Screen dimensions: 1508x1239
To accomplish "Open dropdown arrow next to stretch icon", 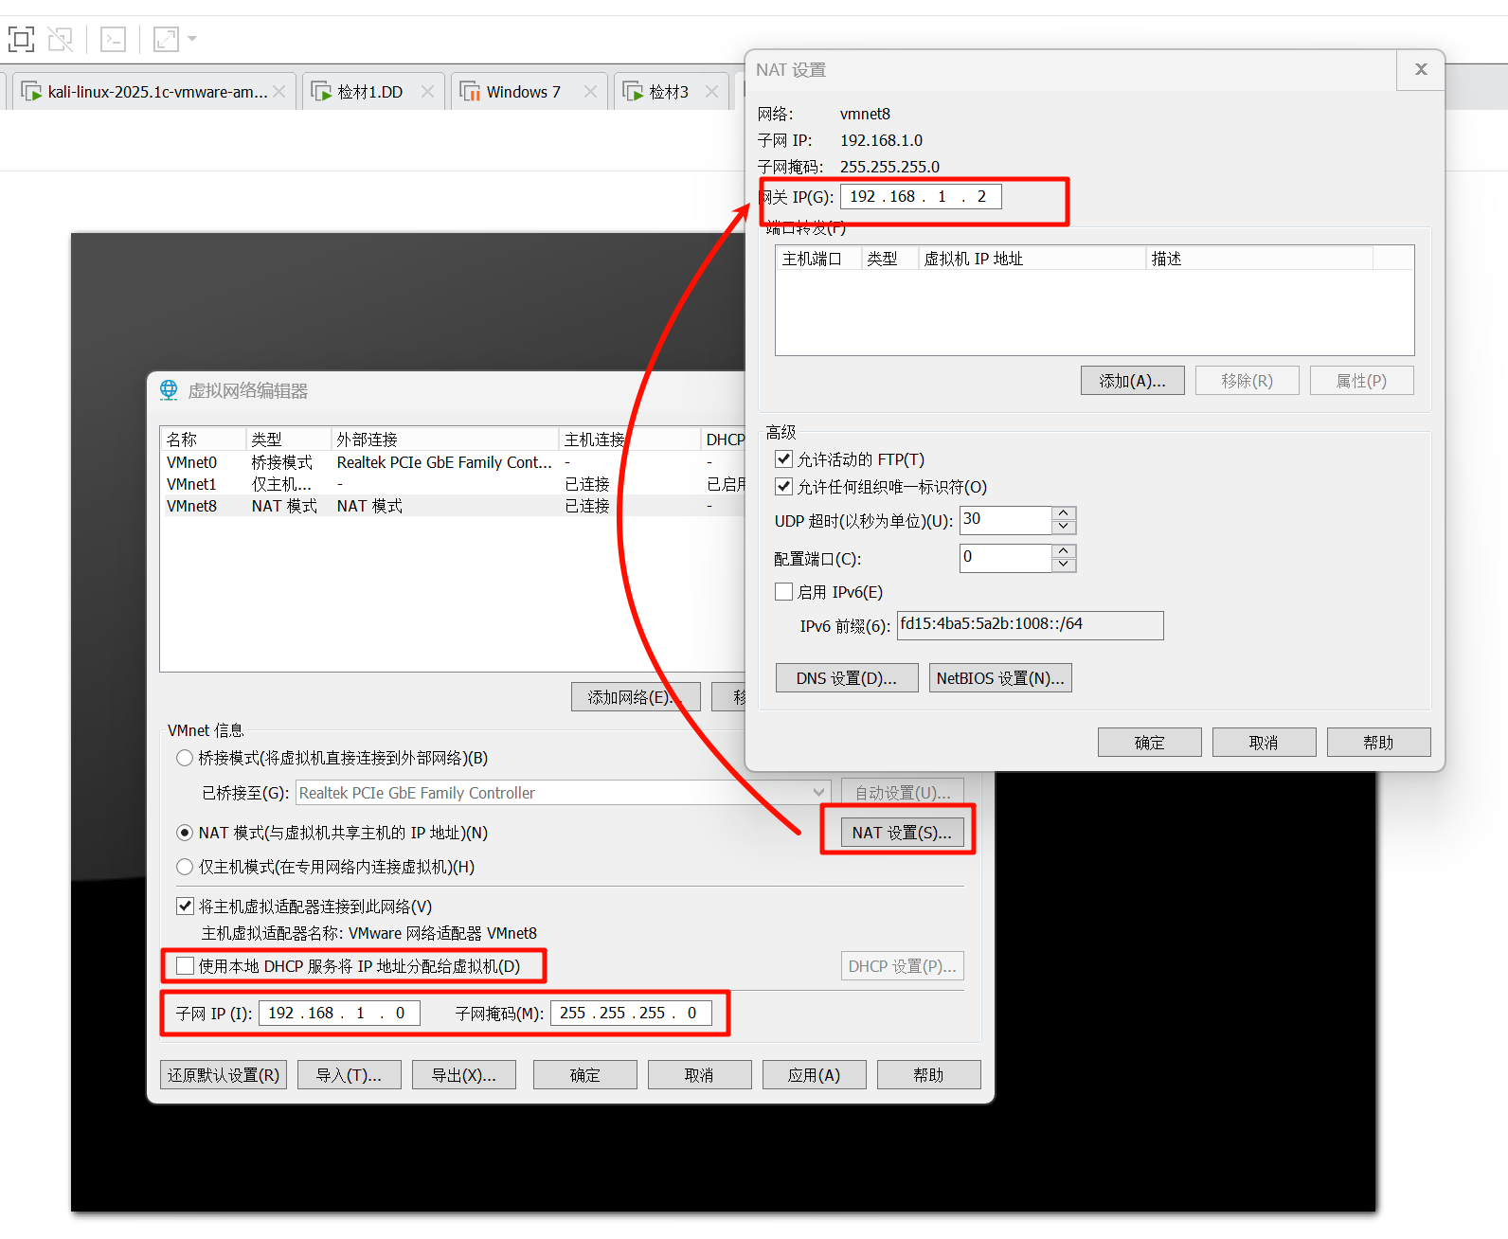I will tap(192, 39).
